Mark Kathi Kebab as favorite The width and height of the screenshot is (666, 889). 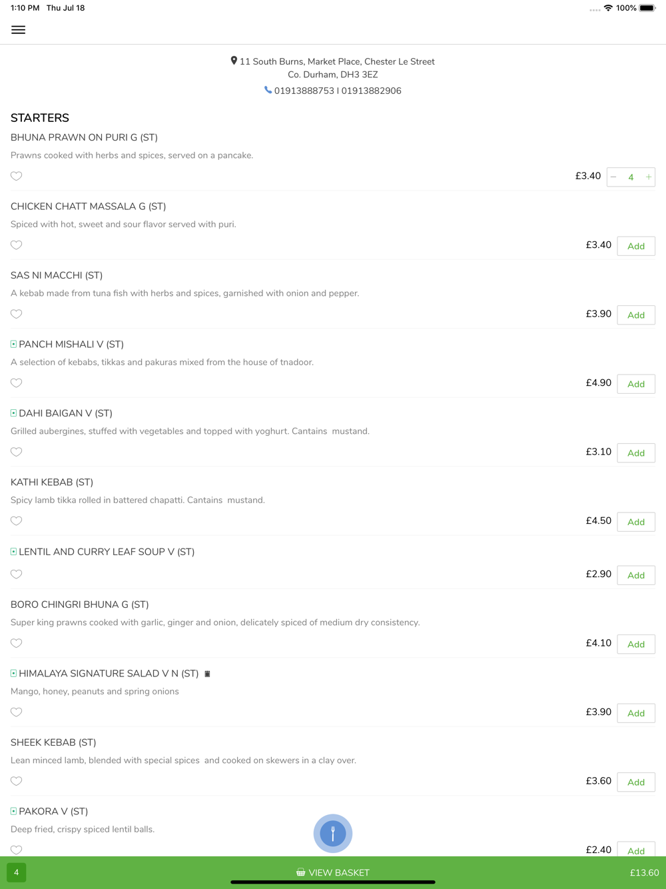(17, 521)
